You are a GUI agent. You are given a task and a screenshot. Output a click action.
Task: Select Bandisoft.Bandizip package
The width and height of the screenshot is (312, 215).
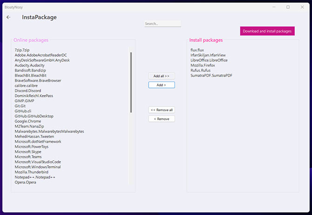[30, 70]
